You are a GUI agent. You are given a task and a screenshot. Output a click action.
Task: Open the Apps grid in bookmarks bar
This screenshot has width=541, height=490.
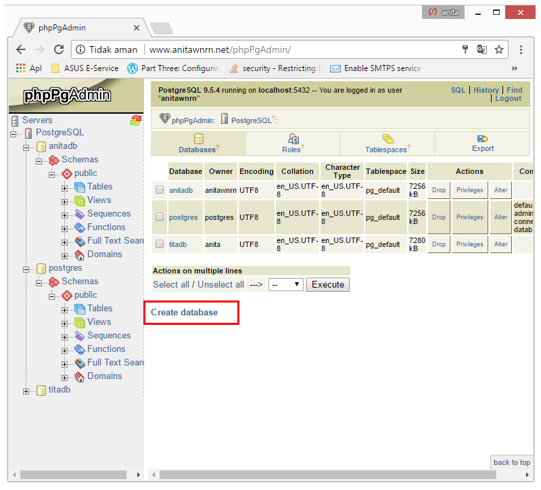(21, 68)
